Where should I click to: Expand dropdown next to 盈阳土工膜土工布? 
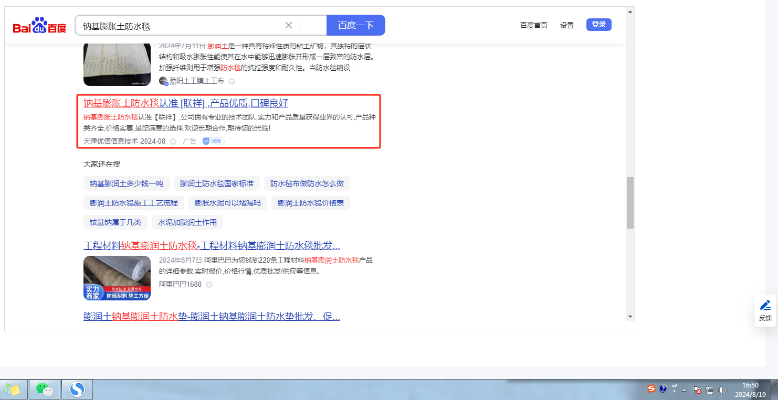coord(232,81)
